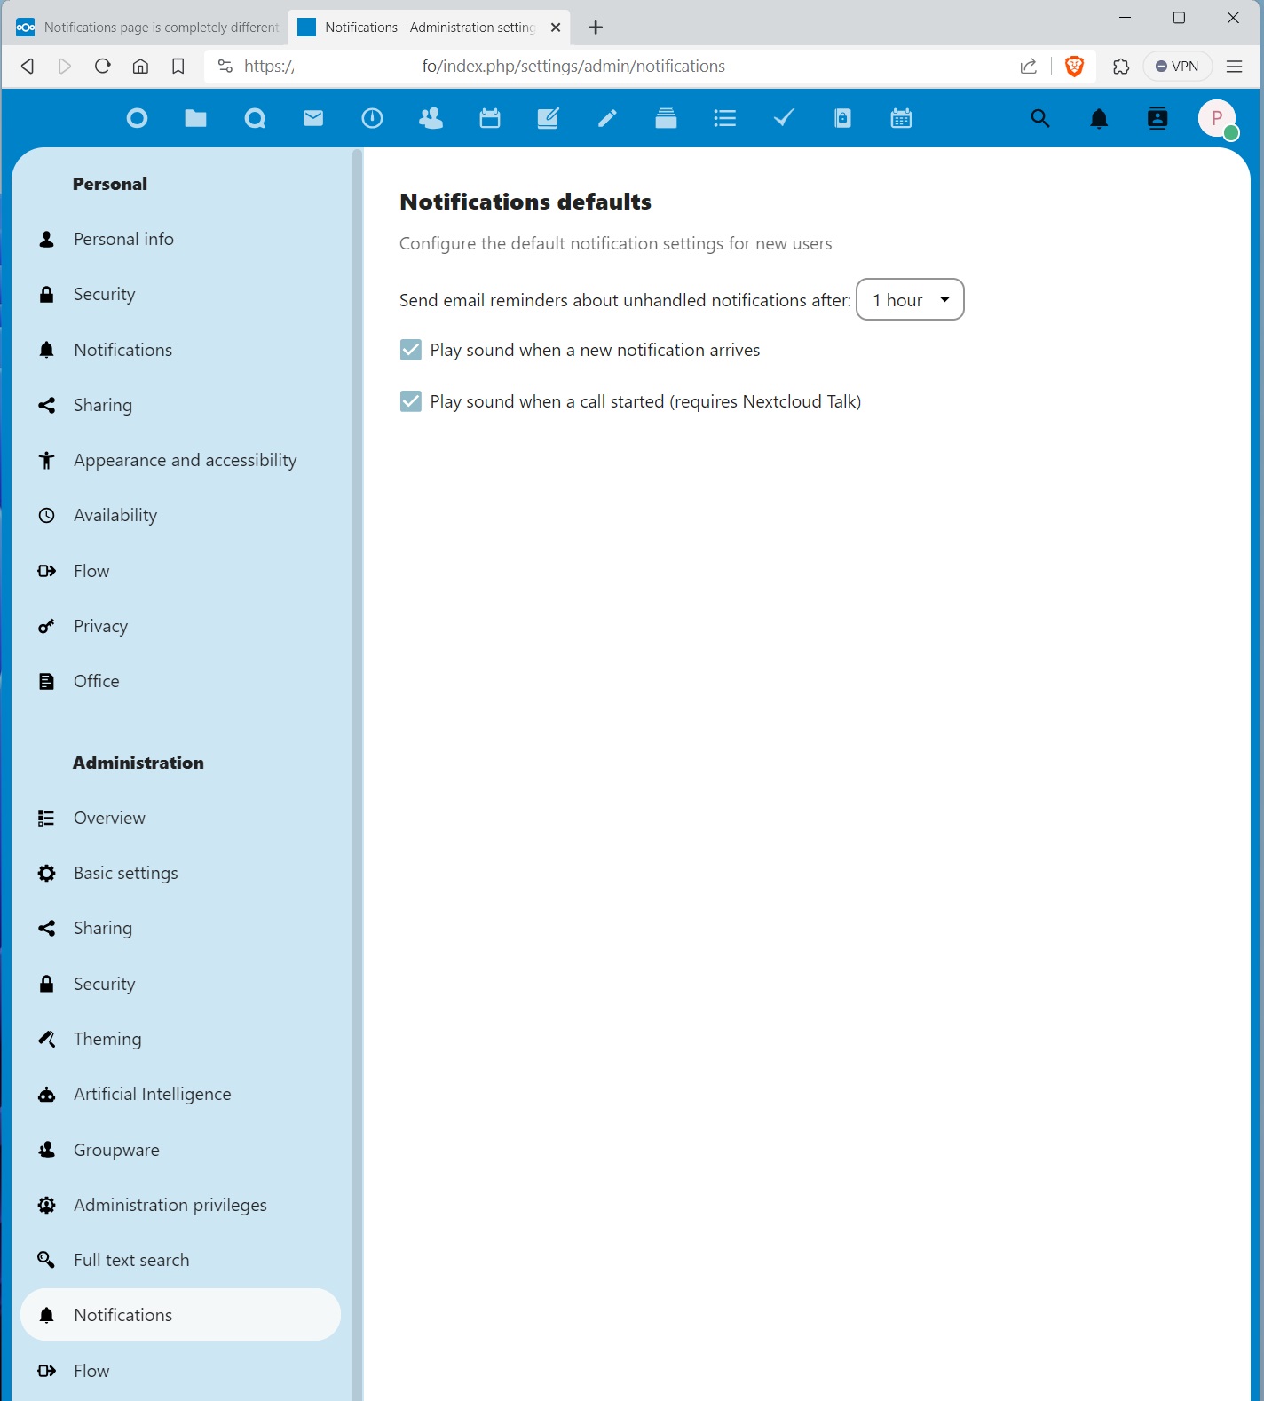This screenshot has height=1401, width=1264.
Task: Open unified search magnifier icon
Action: click(1040, 118)
